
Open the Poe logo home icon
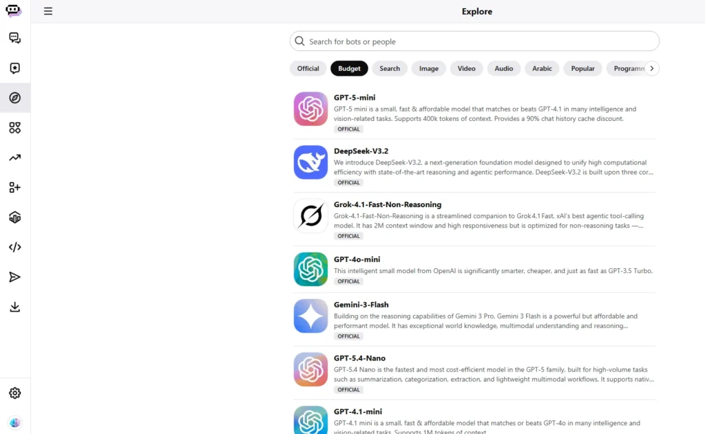(14, 11)
